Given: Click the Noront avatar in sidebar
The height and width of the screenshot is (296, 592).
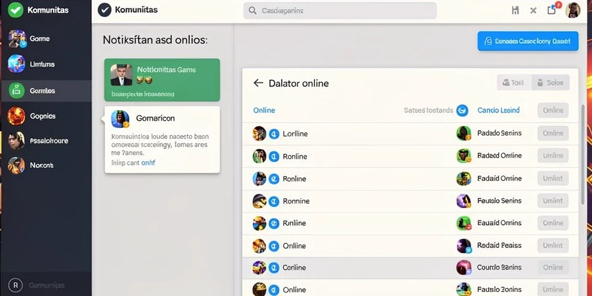Looking at the screenshot, I should click(x=17, y=165).
